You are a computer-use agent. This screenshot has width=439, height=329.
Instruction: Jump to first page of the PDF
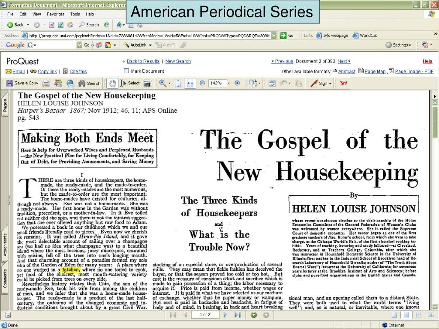pyautogui.click(x=173, y=315)
